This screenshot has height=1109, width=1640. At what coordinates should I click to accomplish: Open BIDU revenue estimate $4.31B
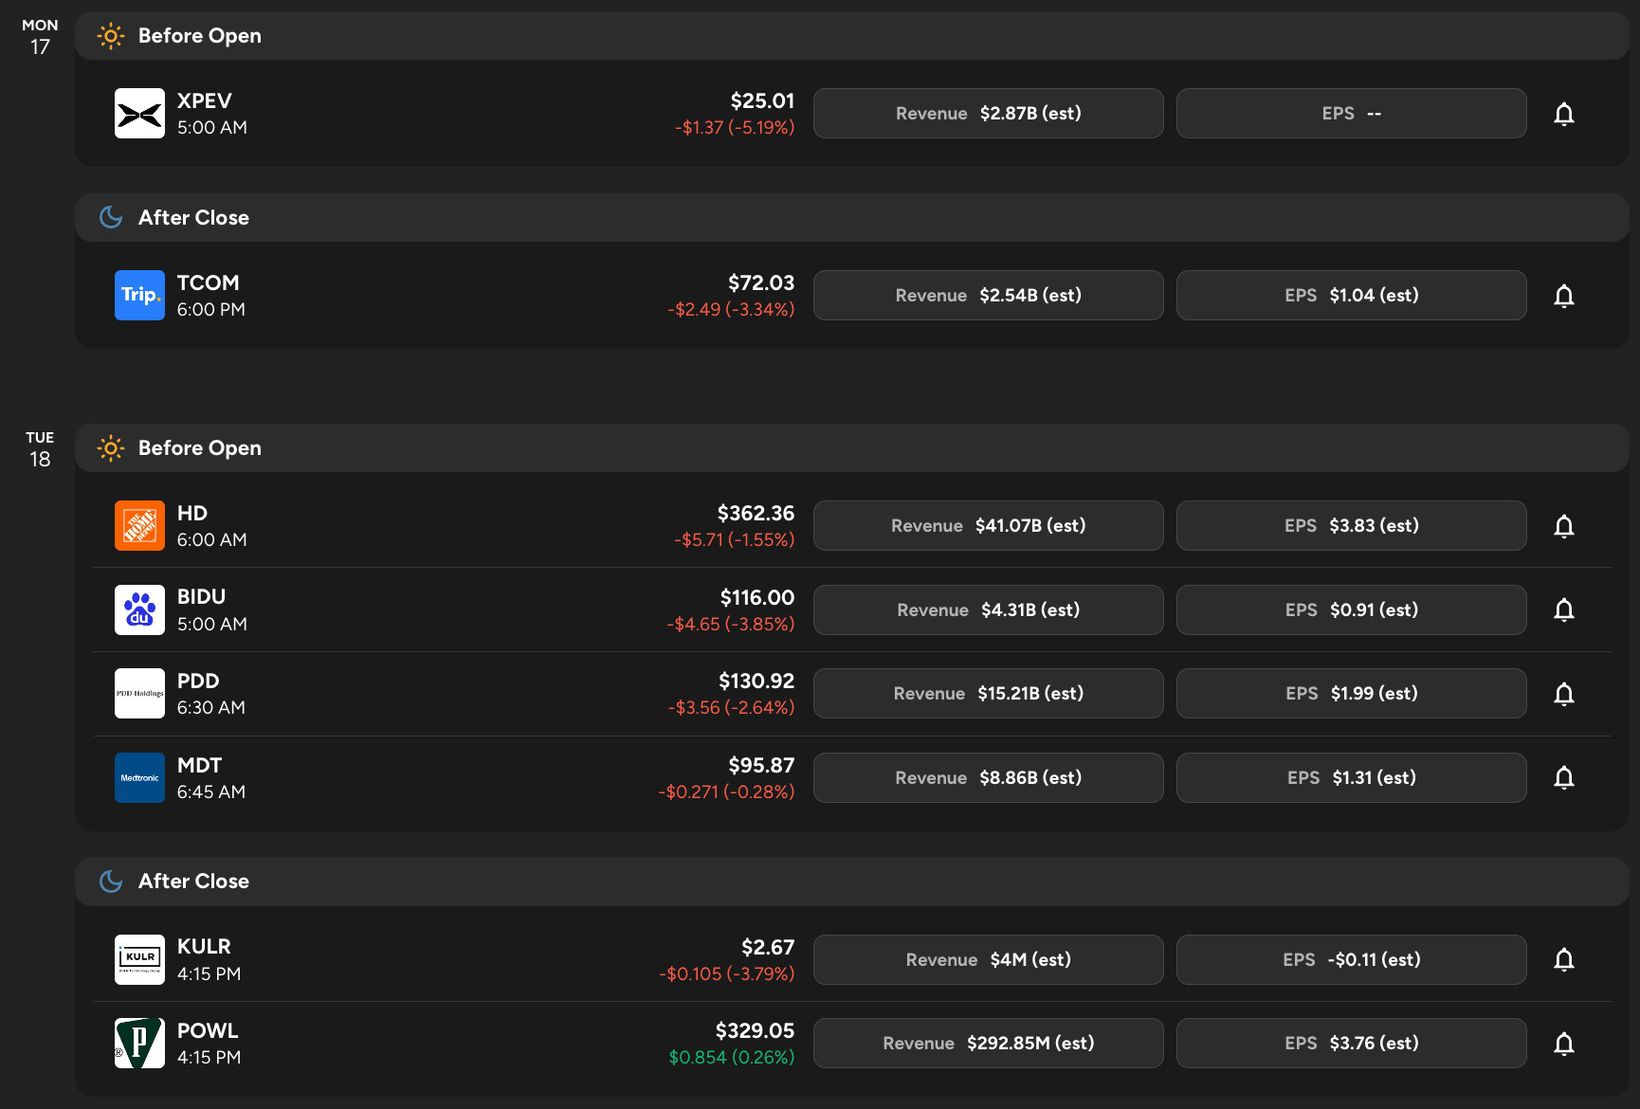coord(989,609)
